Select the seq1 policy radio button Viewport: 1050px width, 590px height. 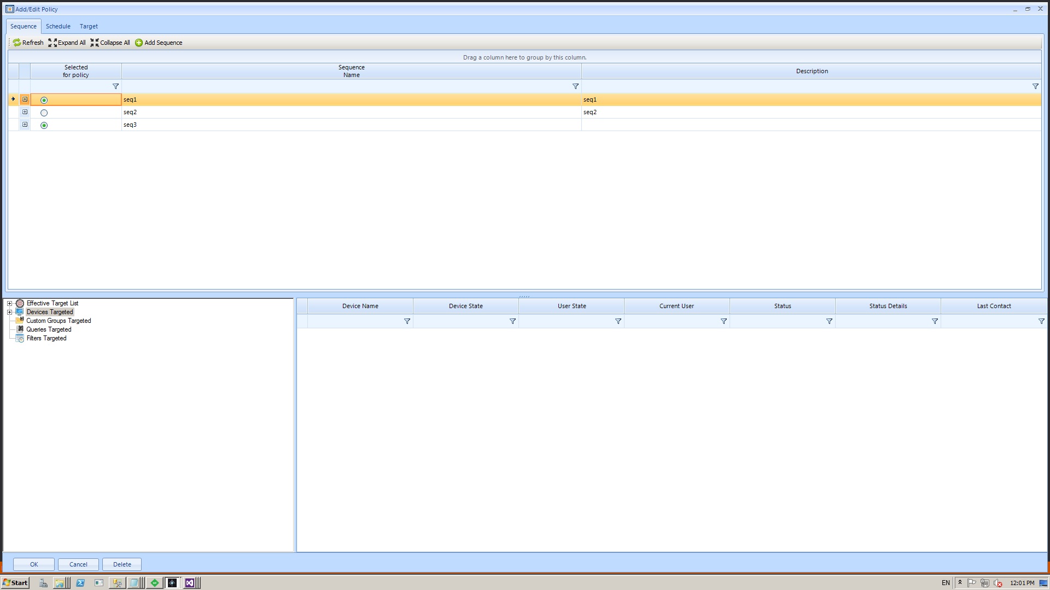(44, 100)
